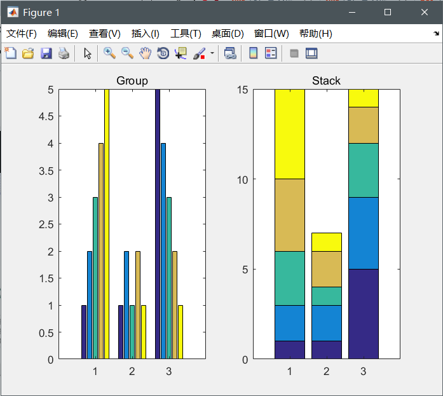Click the yellow top segment of Stack bar 2
Screen dimensions: 443x396
tap(327, 242)
